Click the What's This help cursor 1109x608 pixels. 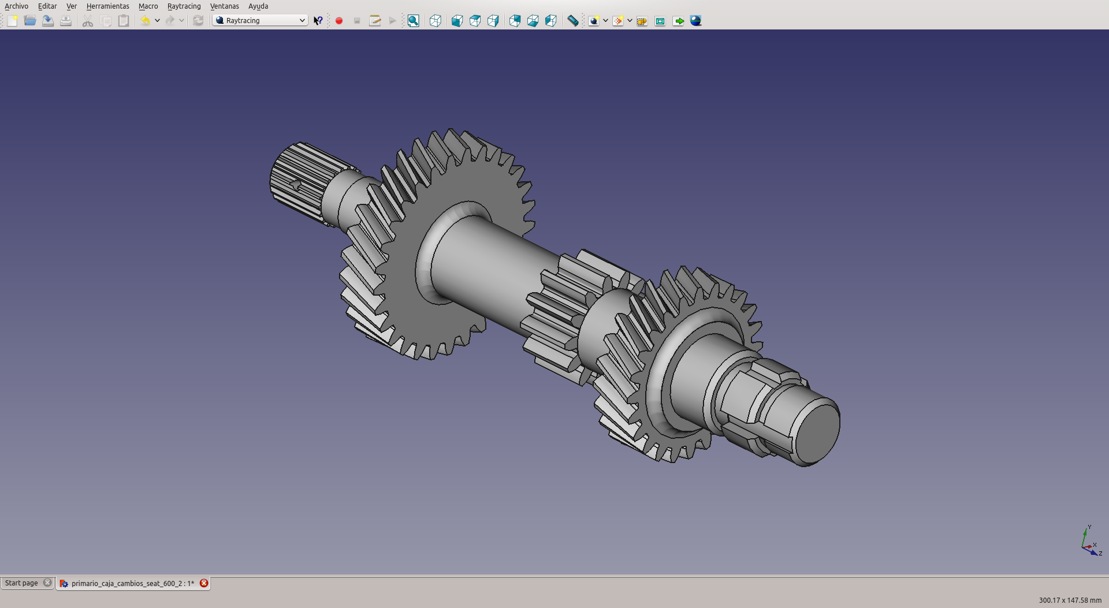[318, 21]
